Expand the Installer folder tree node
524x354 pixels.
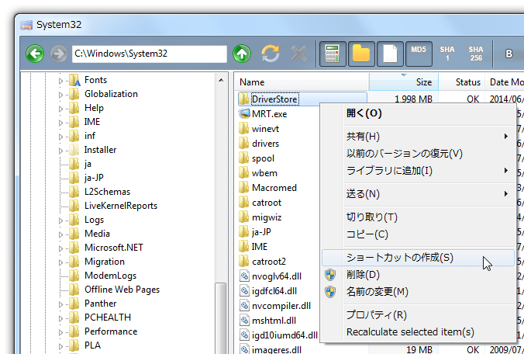coord(60,151)
